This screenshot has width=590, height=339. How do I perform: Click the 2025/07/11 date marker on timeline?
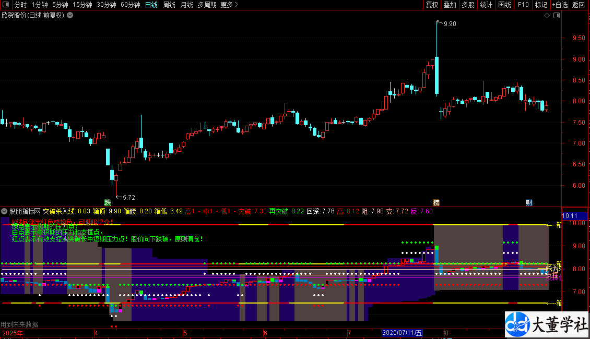402,333
